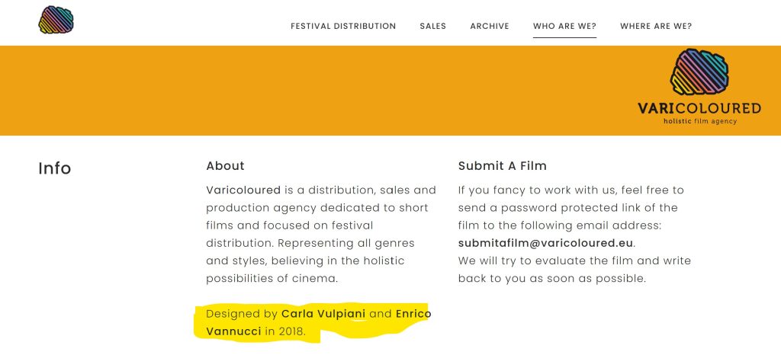Viewport: 781px width, 355px height.
Task: Open the Carla Vulpiani designer link
Action: click(323, 314)
